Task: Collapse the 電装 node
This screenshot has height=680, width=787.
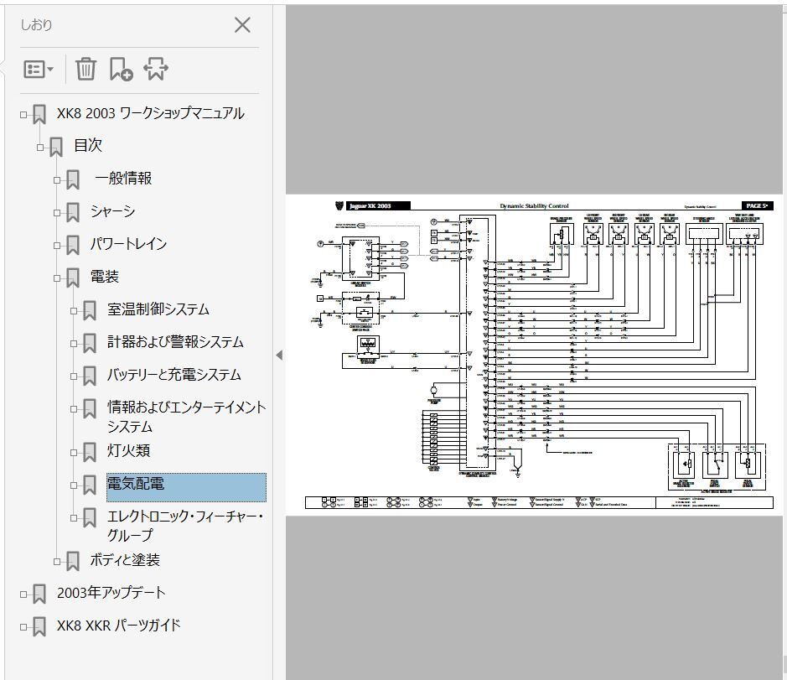Action: point(57,278)
